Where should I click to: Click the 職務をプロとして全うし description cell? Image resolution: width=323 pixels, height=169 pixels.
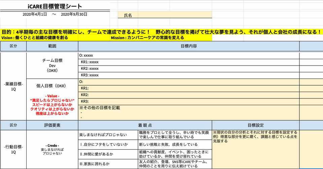click(x=175, y=135)
